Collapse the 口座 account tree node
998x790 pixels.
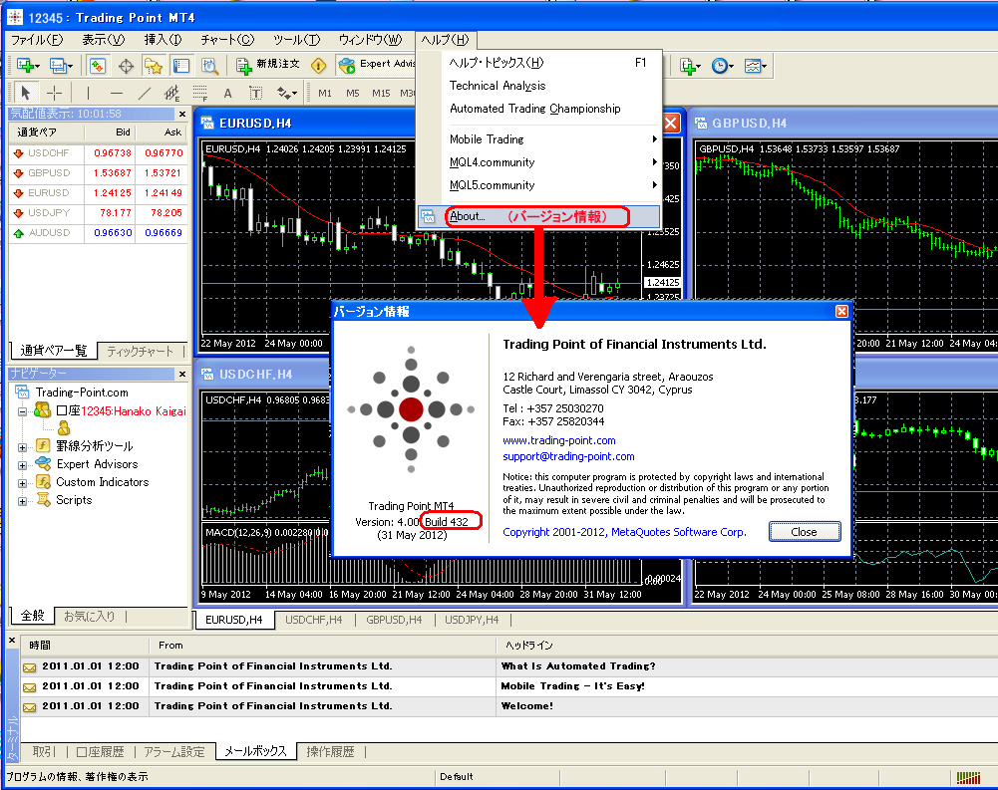pos(22,411)
